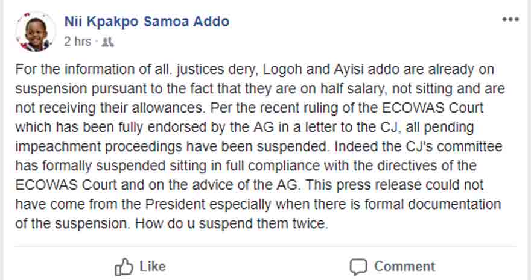Click the Comment label to write a comment
The width and height of the screenshot is (531, 280).
(404, 267)
